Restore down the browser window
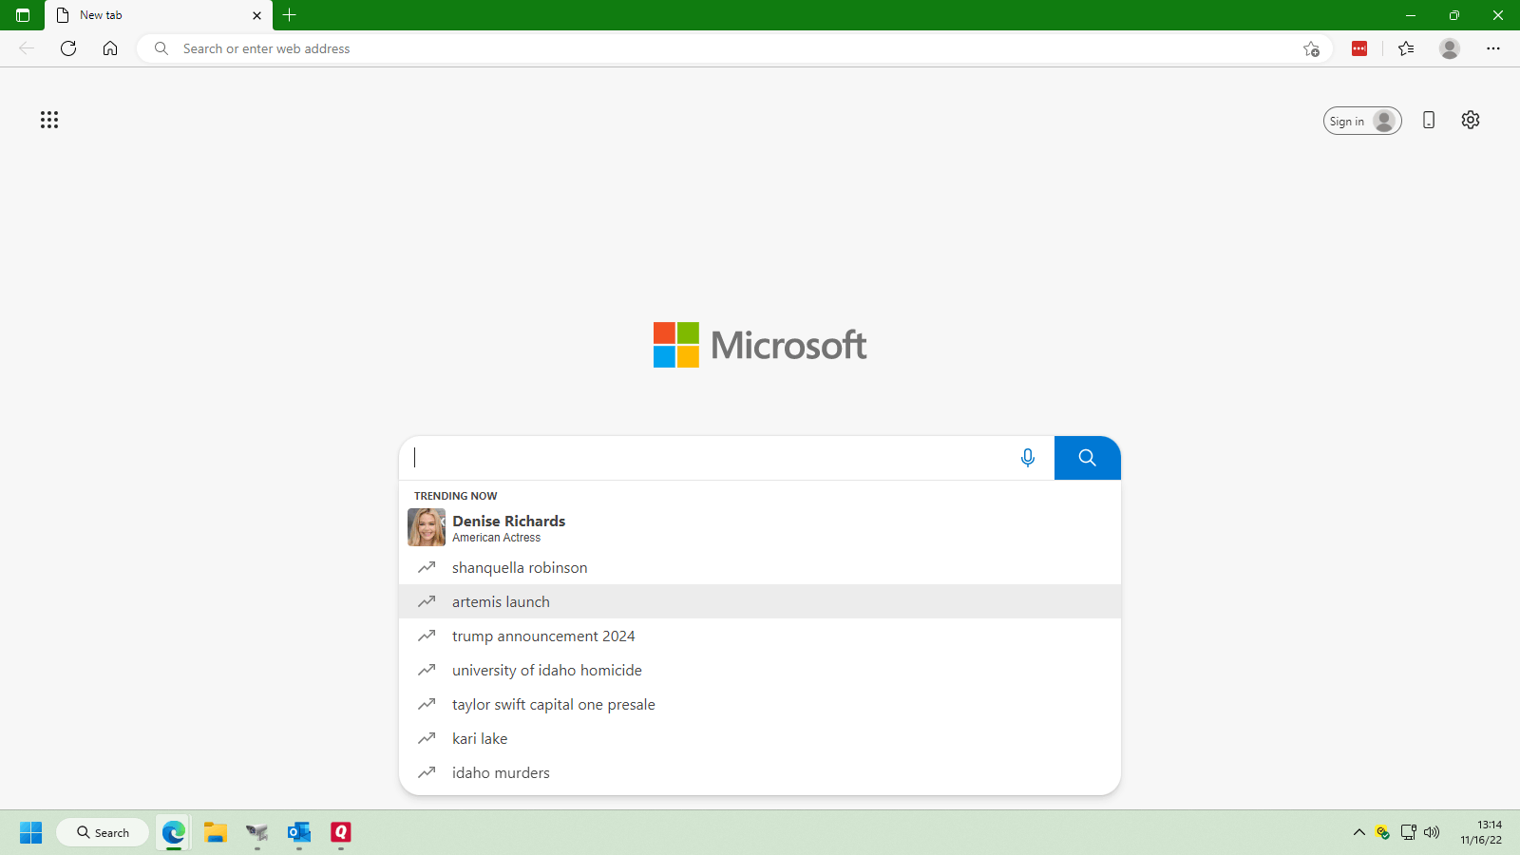 coord(1454,15)
